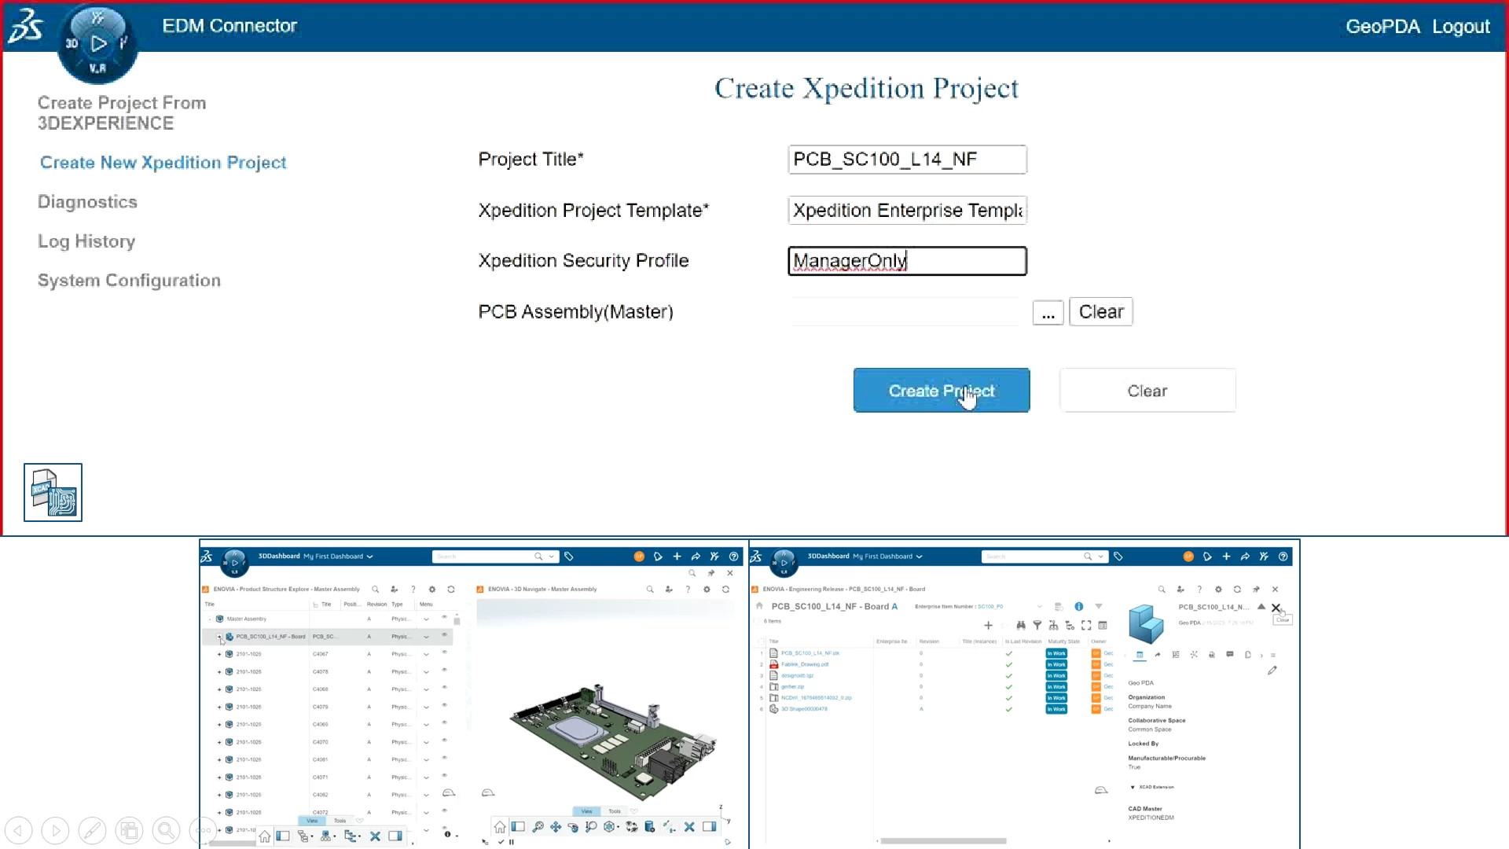The height and width of the screenshot is (849, 1509).
Task: Click the GeoPDA user name
Action: [x=1382, y=26]
